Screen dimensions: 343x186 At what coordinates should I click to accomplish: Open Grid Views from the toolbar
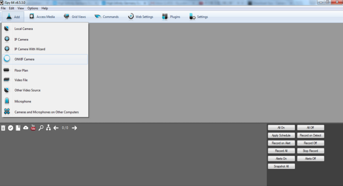(x=75, y=17)
